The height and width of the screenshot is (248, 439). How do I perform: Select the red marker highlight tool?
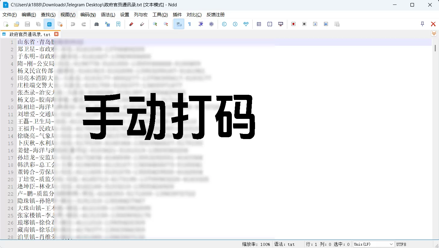click(131, 24)
